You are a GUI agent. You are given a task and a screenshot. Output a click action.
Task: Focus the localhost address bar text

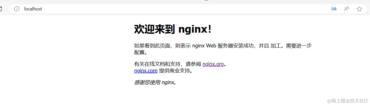pyautogui.click(x=33, y=9)
